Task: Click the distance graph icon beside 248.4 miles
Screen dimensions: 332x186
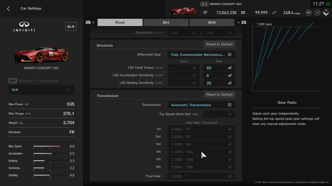Action: click(274, 12)
